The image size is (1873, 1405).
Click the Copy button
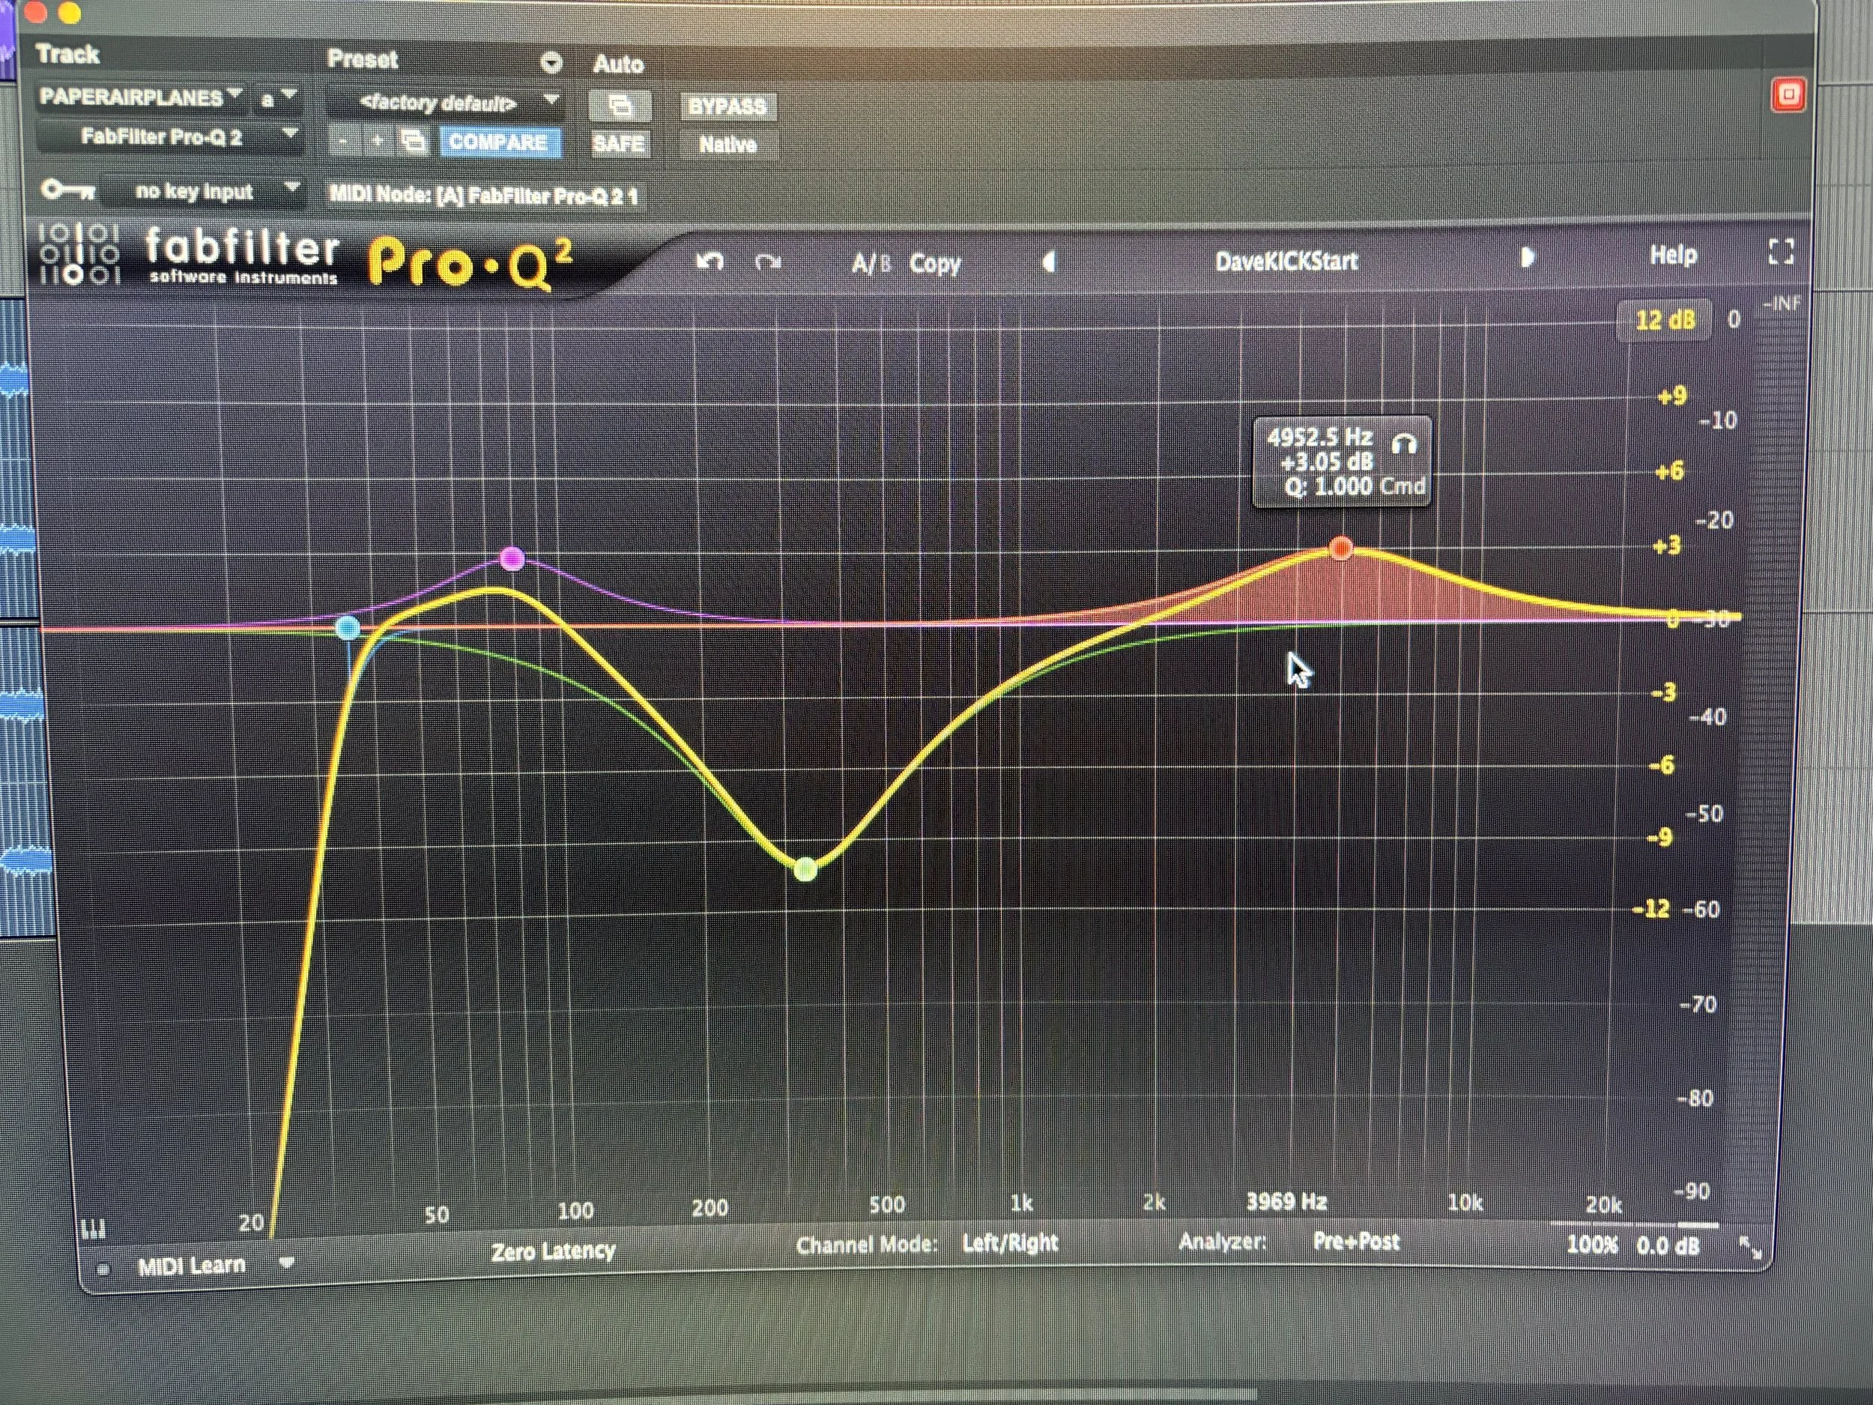(935, 263)
